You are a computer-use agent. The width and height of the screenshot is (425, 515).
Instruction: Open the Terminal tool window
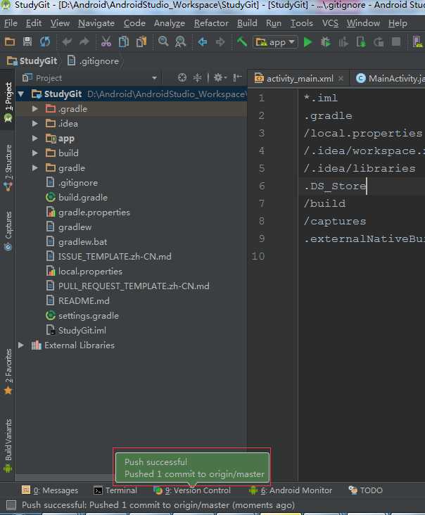pyautogui.click(x=115, y=490)
